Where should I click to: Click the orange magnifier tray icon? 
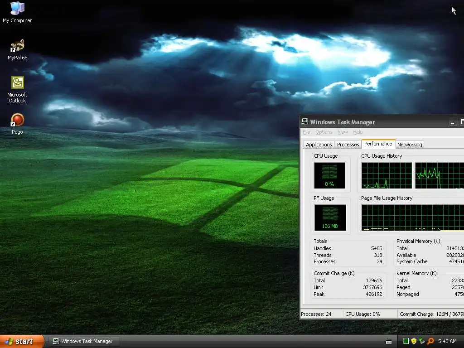tap(430, 341)
